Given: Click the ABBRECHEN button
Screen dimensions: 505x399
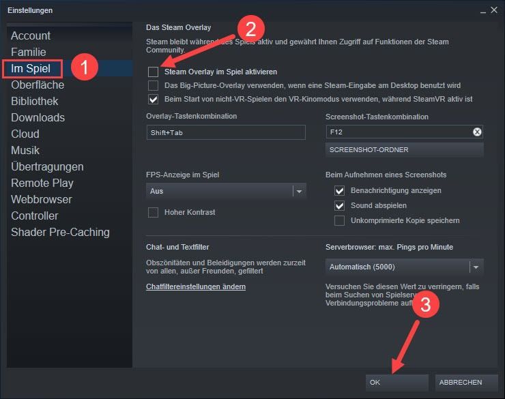Looking at the screenshot, I should pos(466,382).
